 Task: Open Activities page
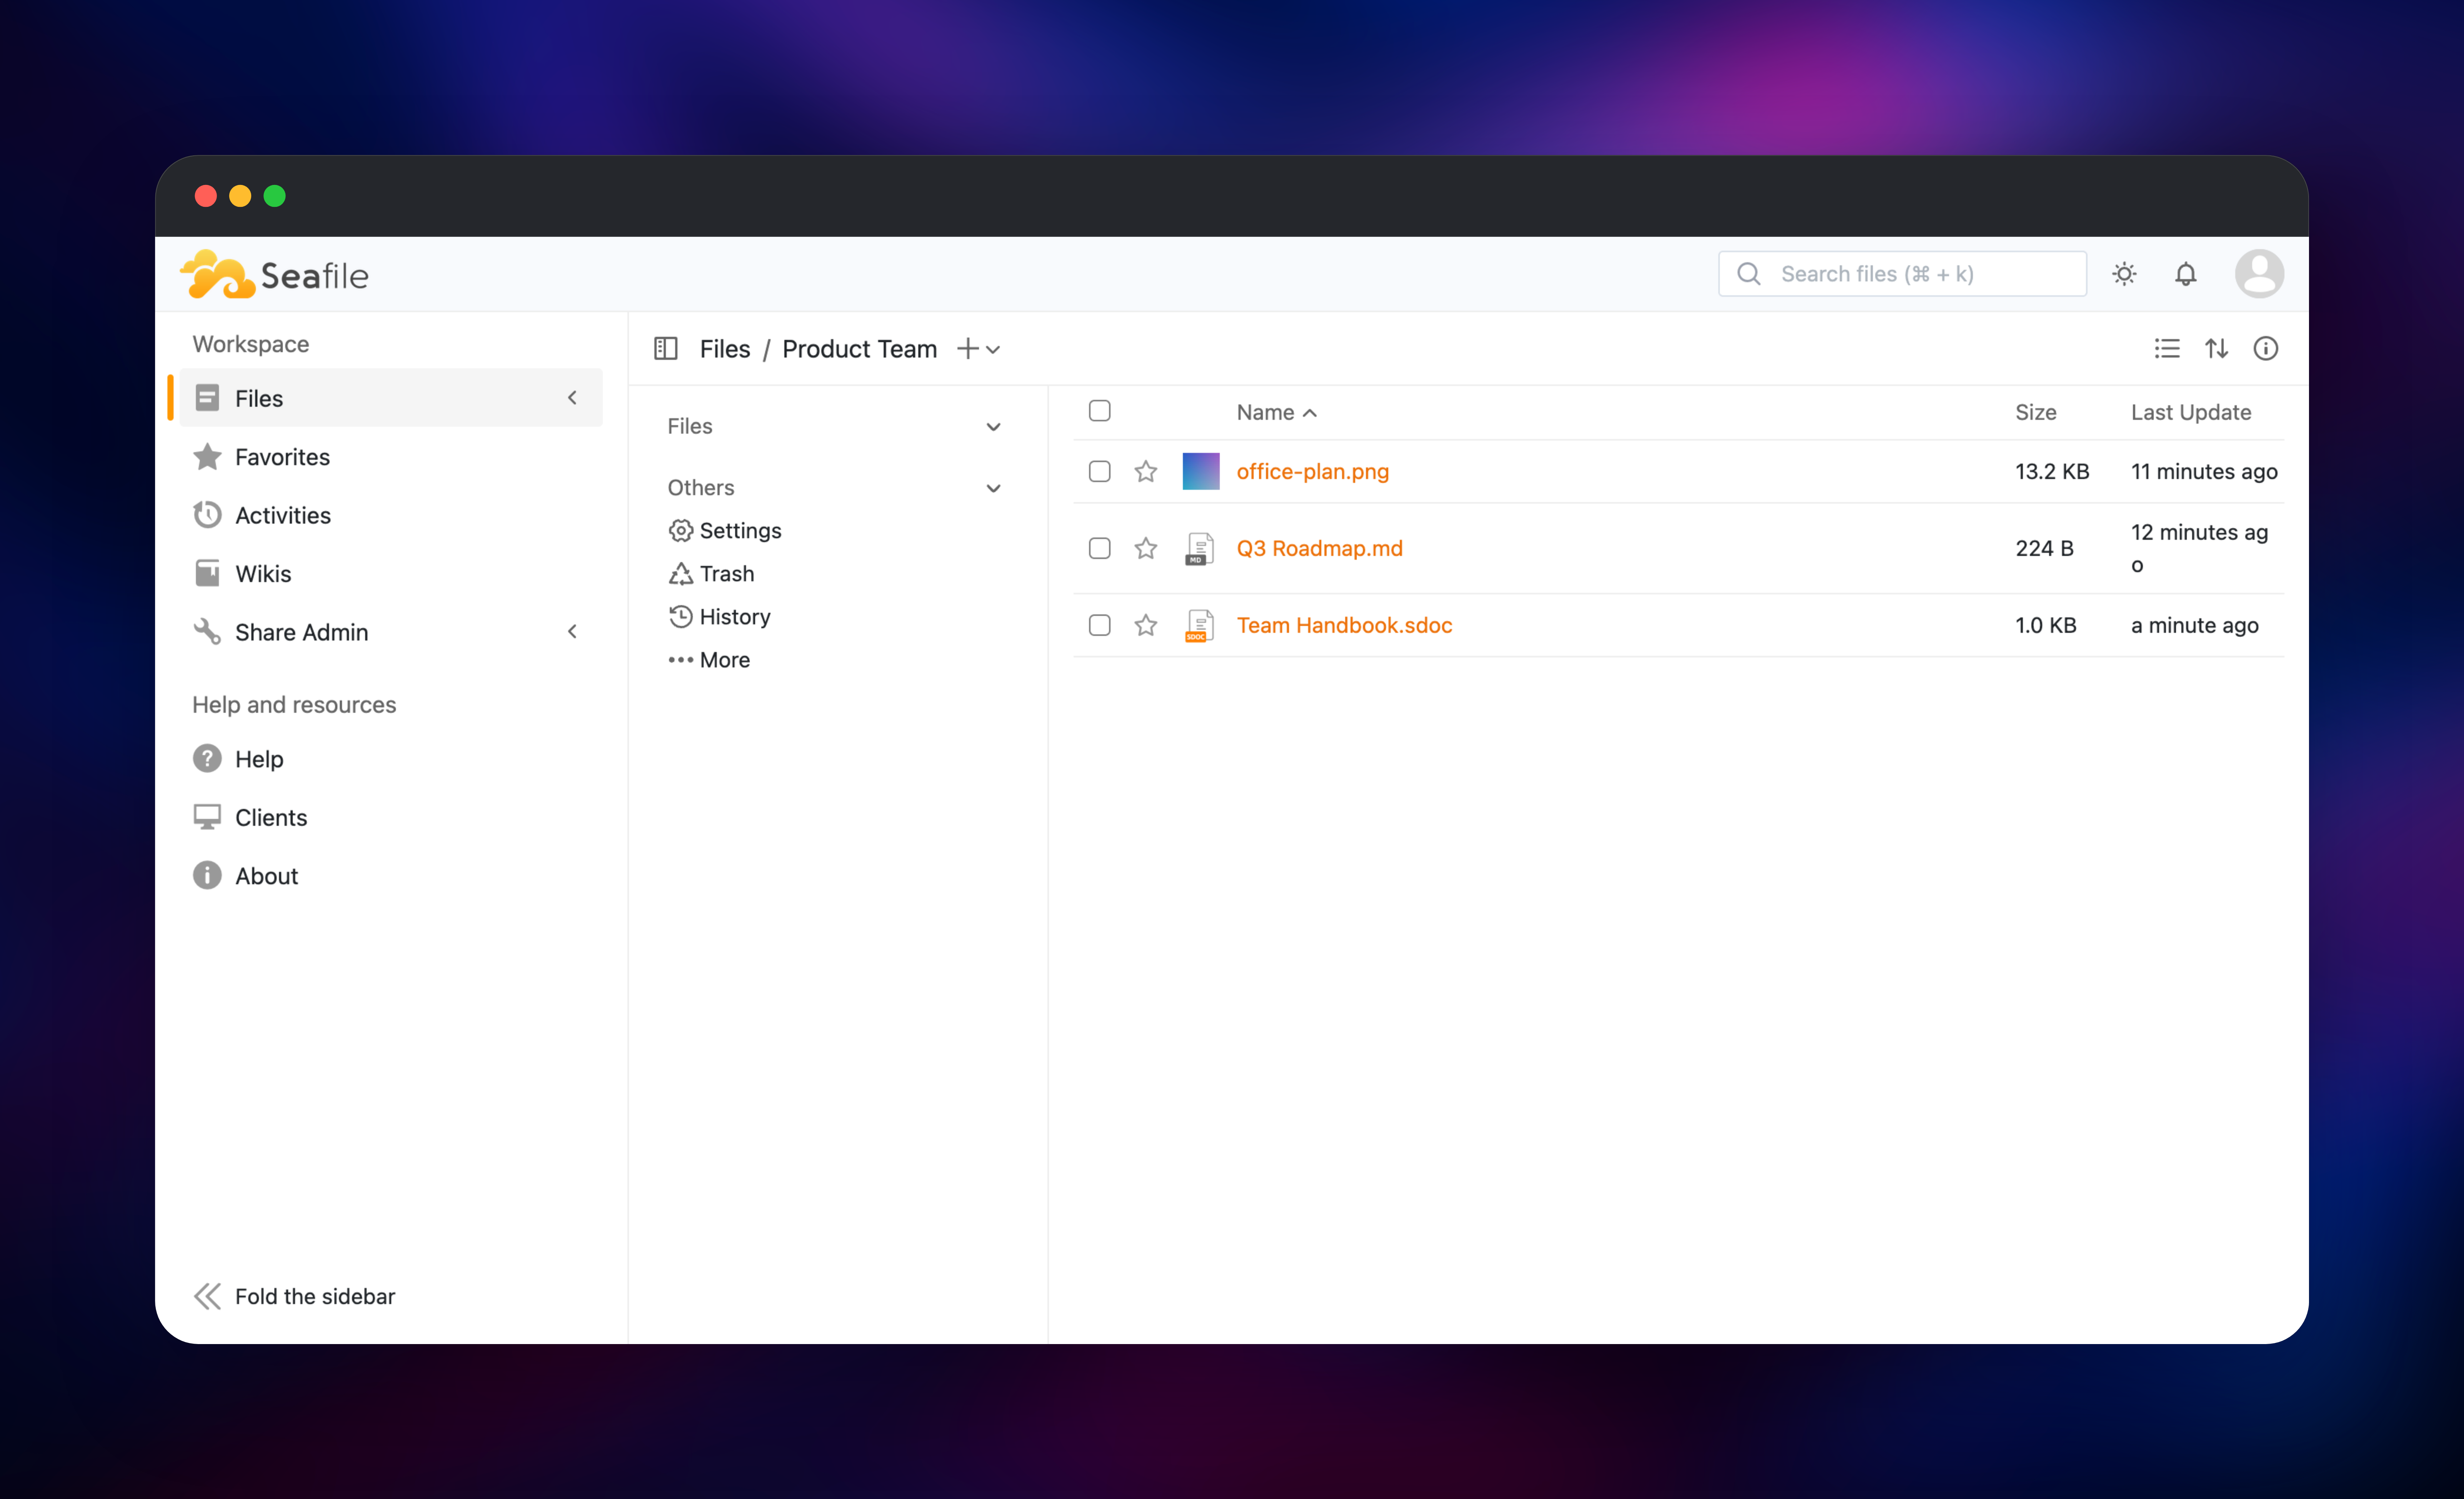391,515
